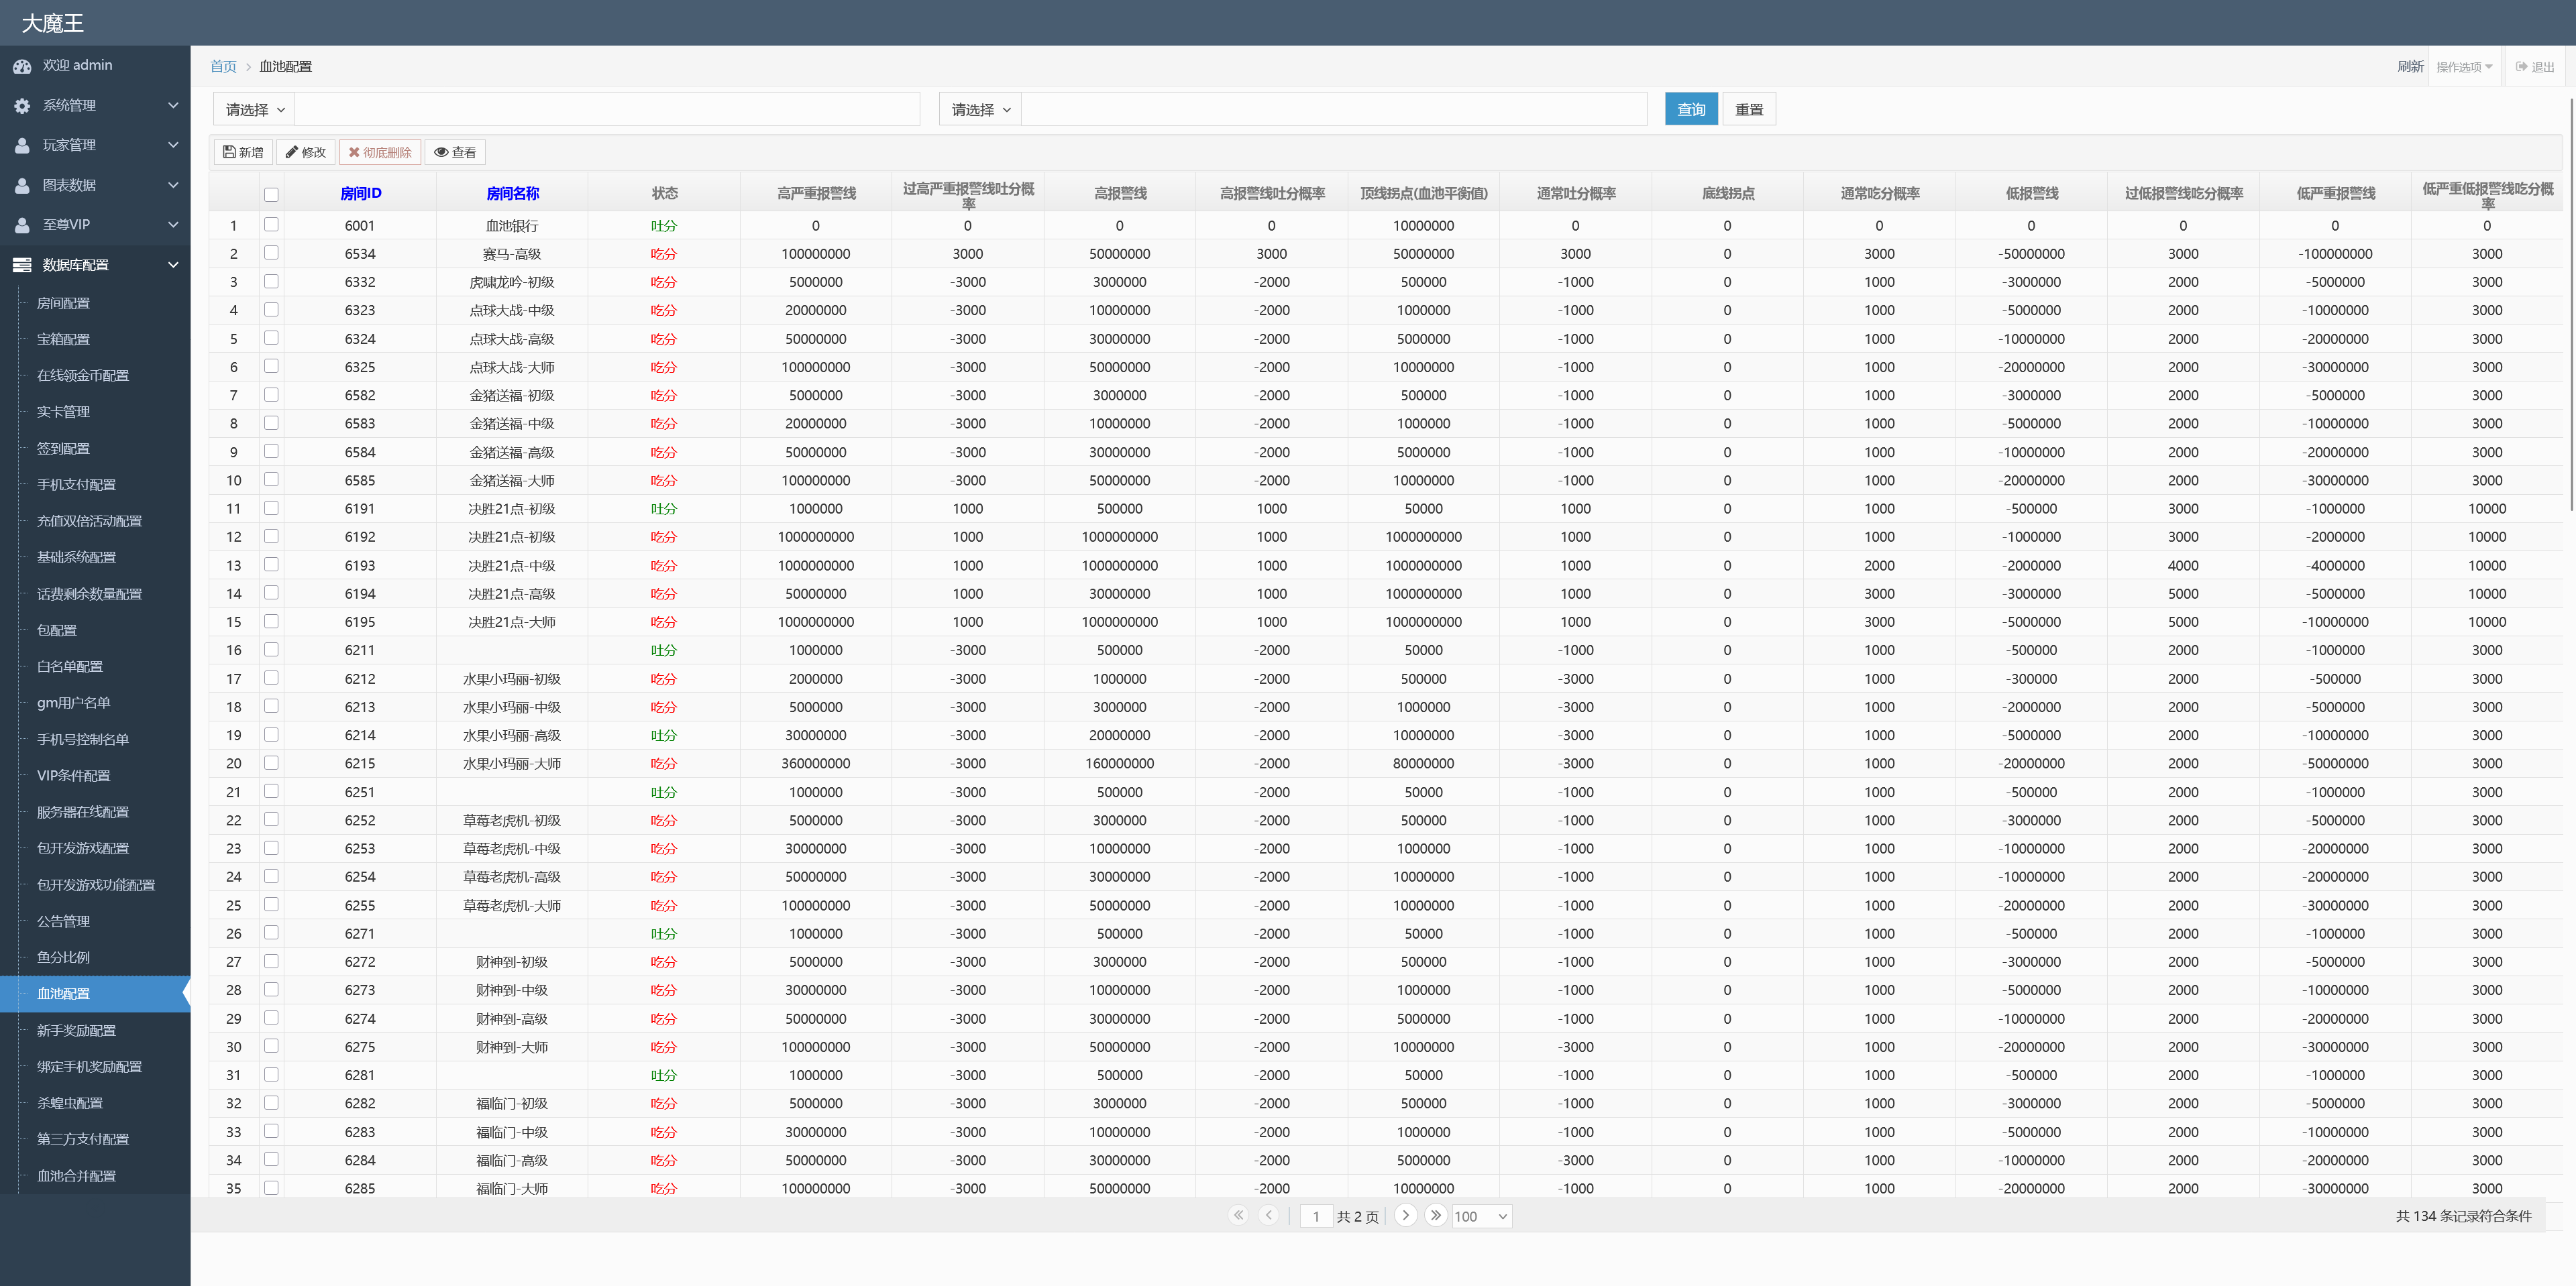Viewport: 2576px width, 1286px height.
Task: Click the 查看 eye view icon
Action: pyautogui.click(x=441, y=152)
